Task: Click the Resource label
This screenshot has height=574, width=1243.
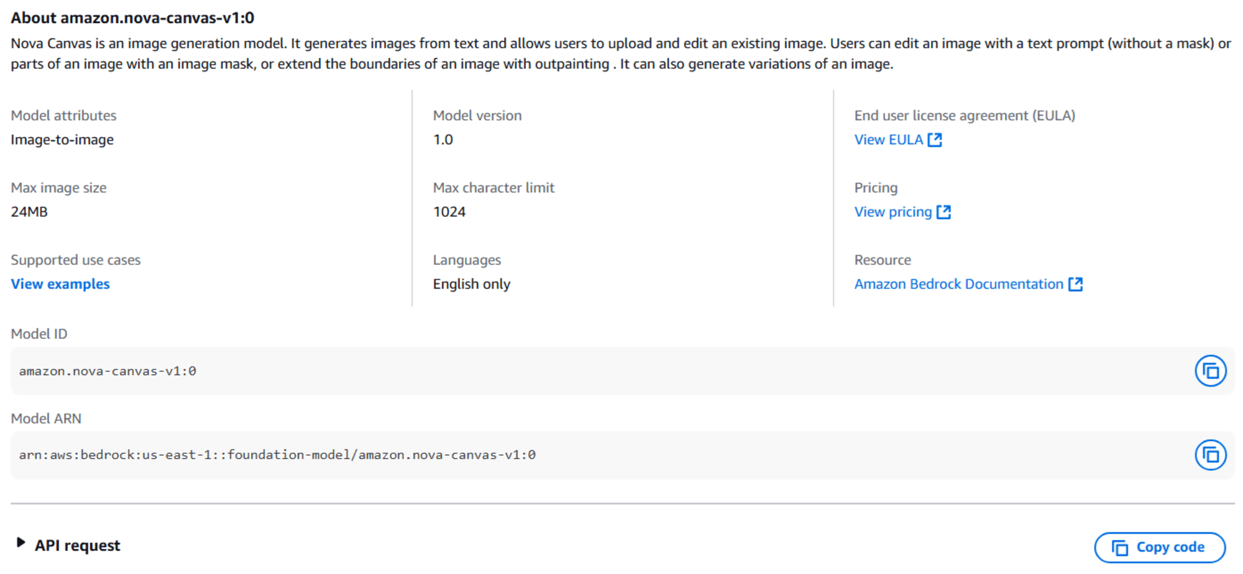Action: coord(883,260)
